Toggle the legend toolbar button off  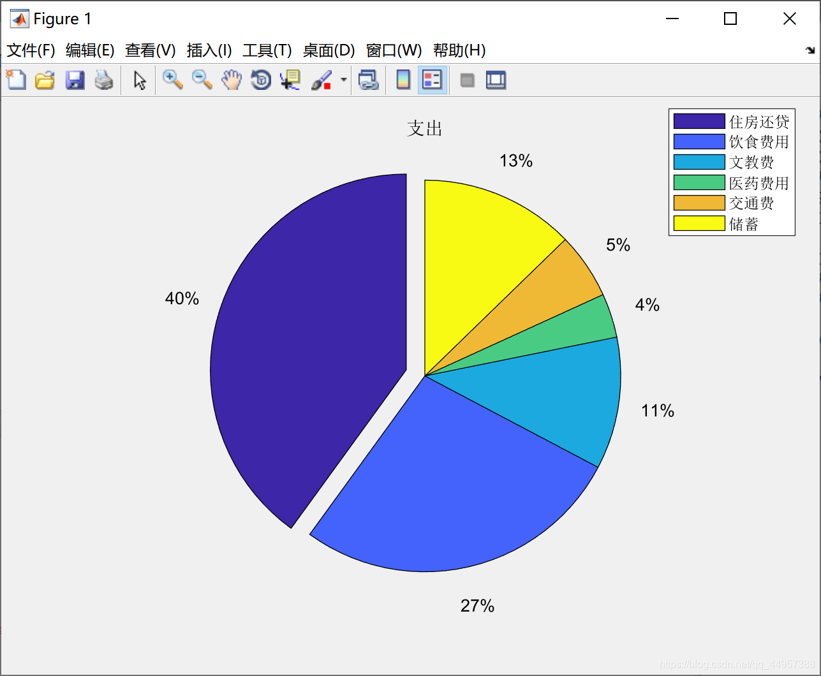point(433,80)
